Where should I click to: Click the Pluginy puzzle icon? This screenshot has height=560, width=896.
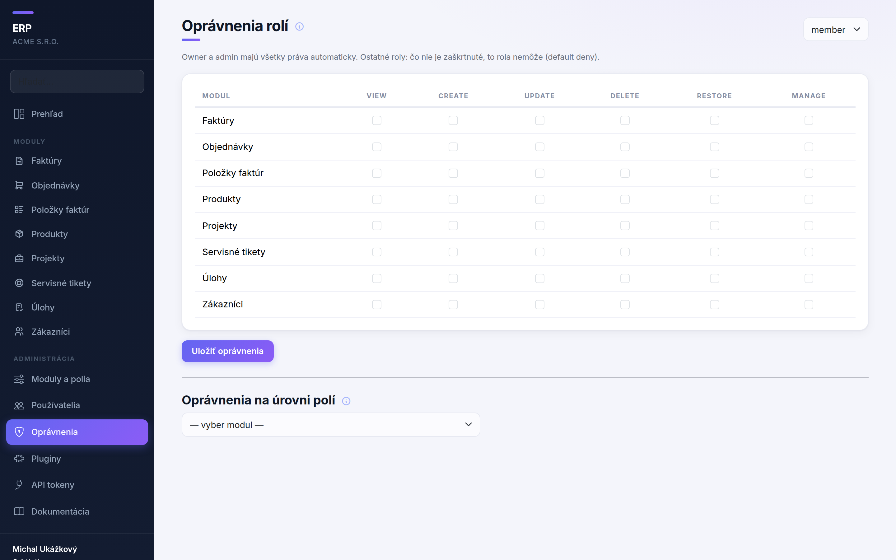[x=19, y=459]
